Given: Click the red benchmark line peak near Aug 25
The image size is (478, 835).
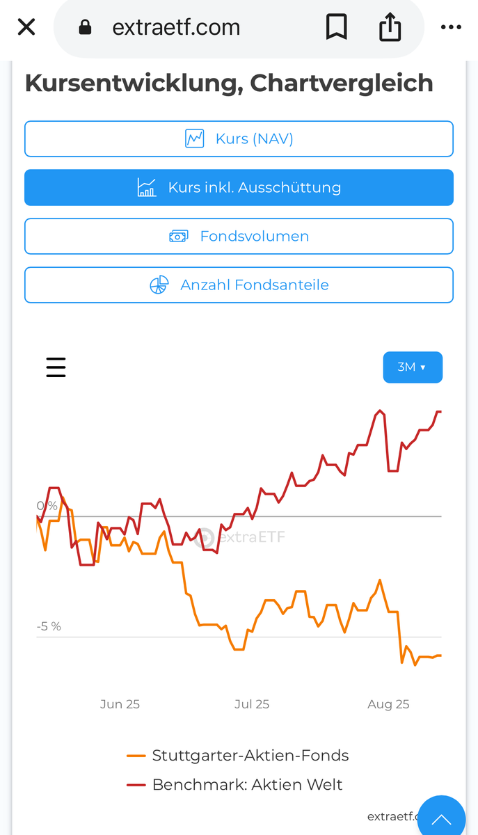Looking at the screenshot, I should [380, 411].
